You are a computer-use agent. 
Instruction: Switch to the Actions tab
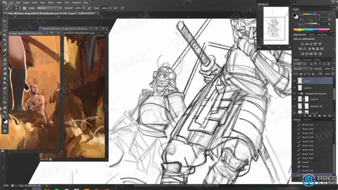click(x=306, y=120)
